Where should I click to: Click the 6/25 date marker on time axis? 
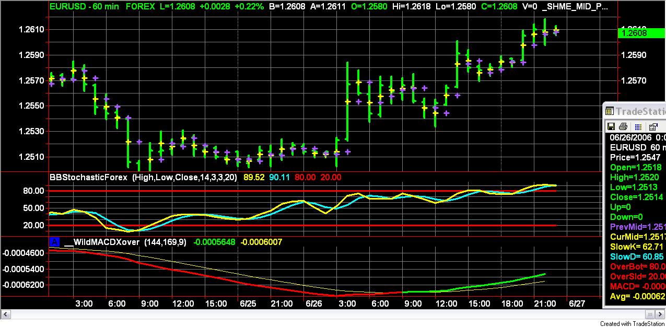coord(248,303)
